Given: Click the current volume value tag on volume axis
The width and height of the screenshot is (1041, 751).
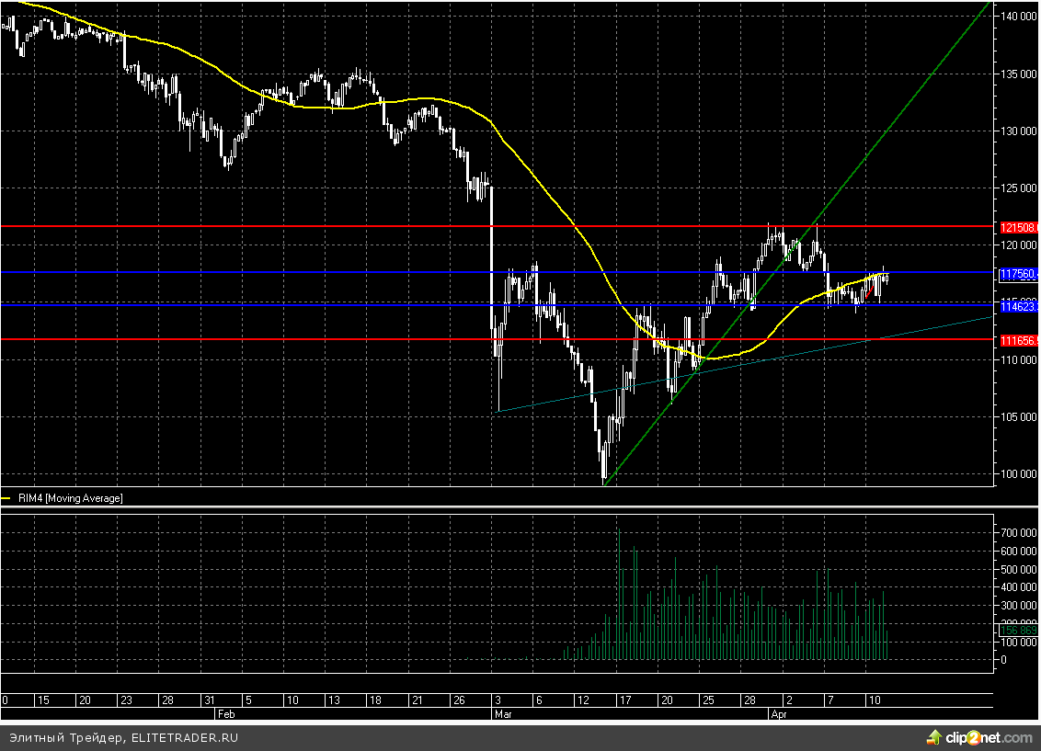Looking at the screenshot, I should coord(1019,630).
